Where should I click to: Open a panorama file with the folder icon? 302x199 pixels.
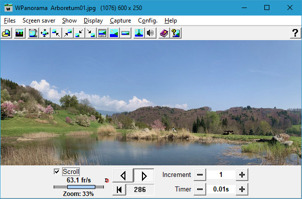(7, 33)
